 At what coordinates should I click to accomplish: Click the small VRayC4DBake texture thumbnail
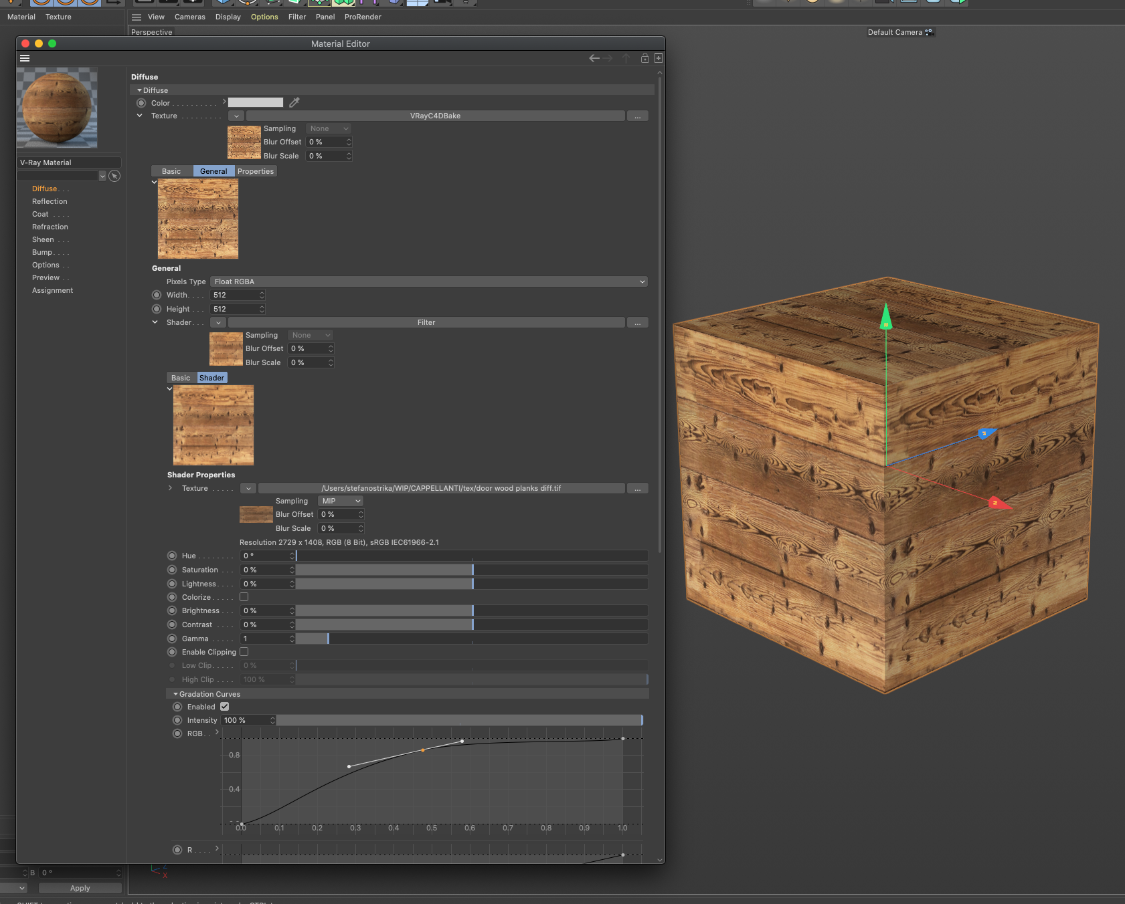point(244,142)
